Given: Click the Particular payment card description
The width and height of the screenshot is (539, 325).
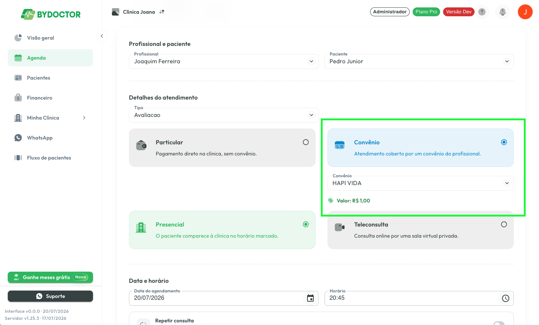Looking at the screenshot, I should 206,154.
